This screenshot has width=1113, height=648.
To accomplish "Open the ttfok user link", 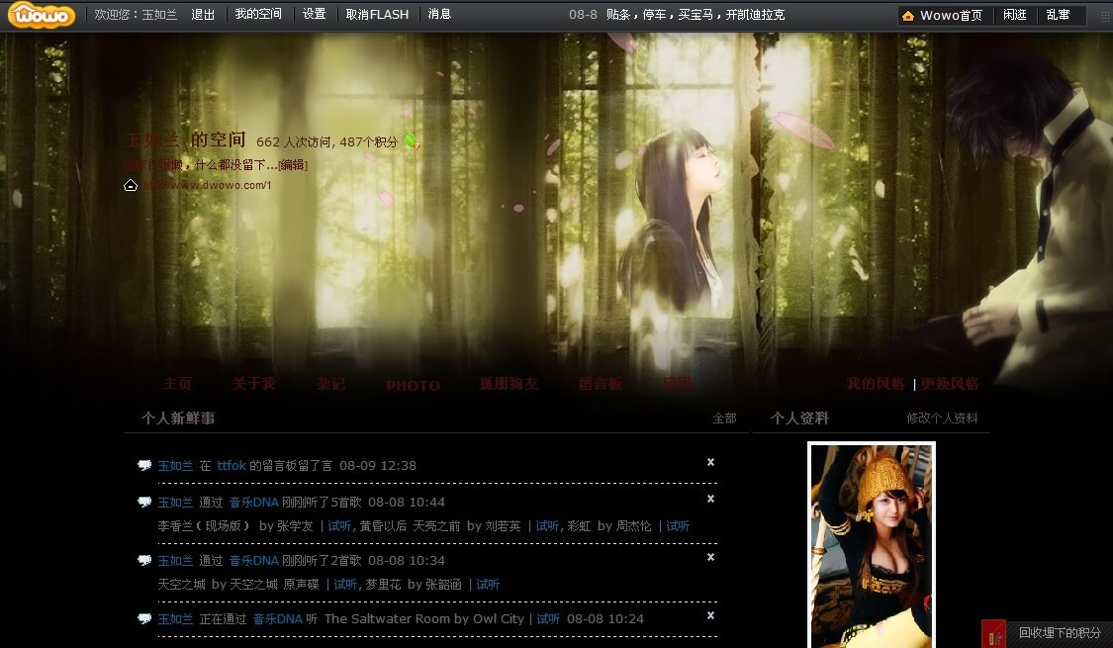I will [232, 466].
